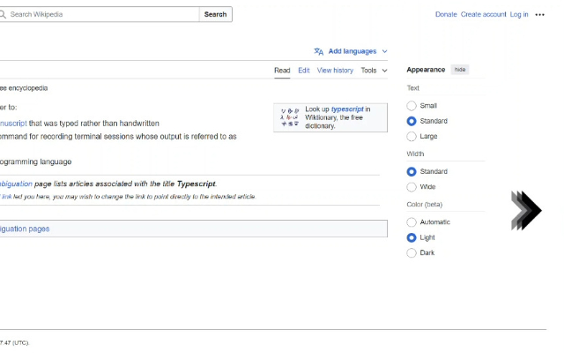Open the Edit tab

coord(303,71)
